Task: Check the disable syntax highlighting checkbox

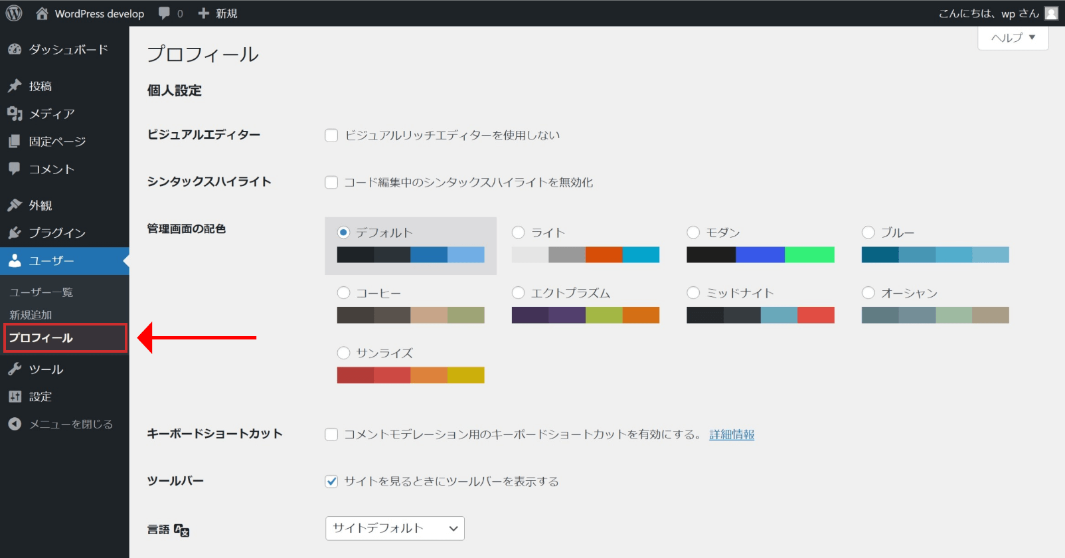Action: (x=331, y=182)
